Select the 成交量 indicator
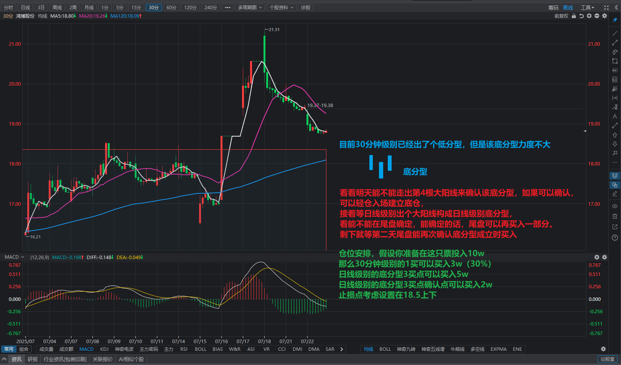This screenshot has width=621, height=365. (46, 349)
